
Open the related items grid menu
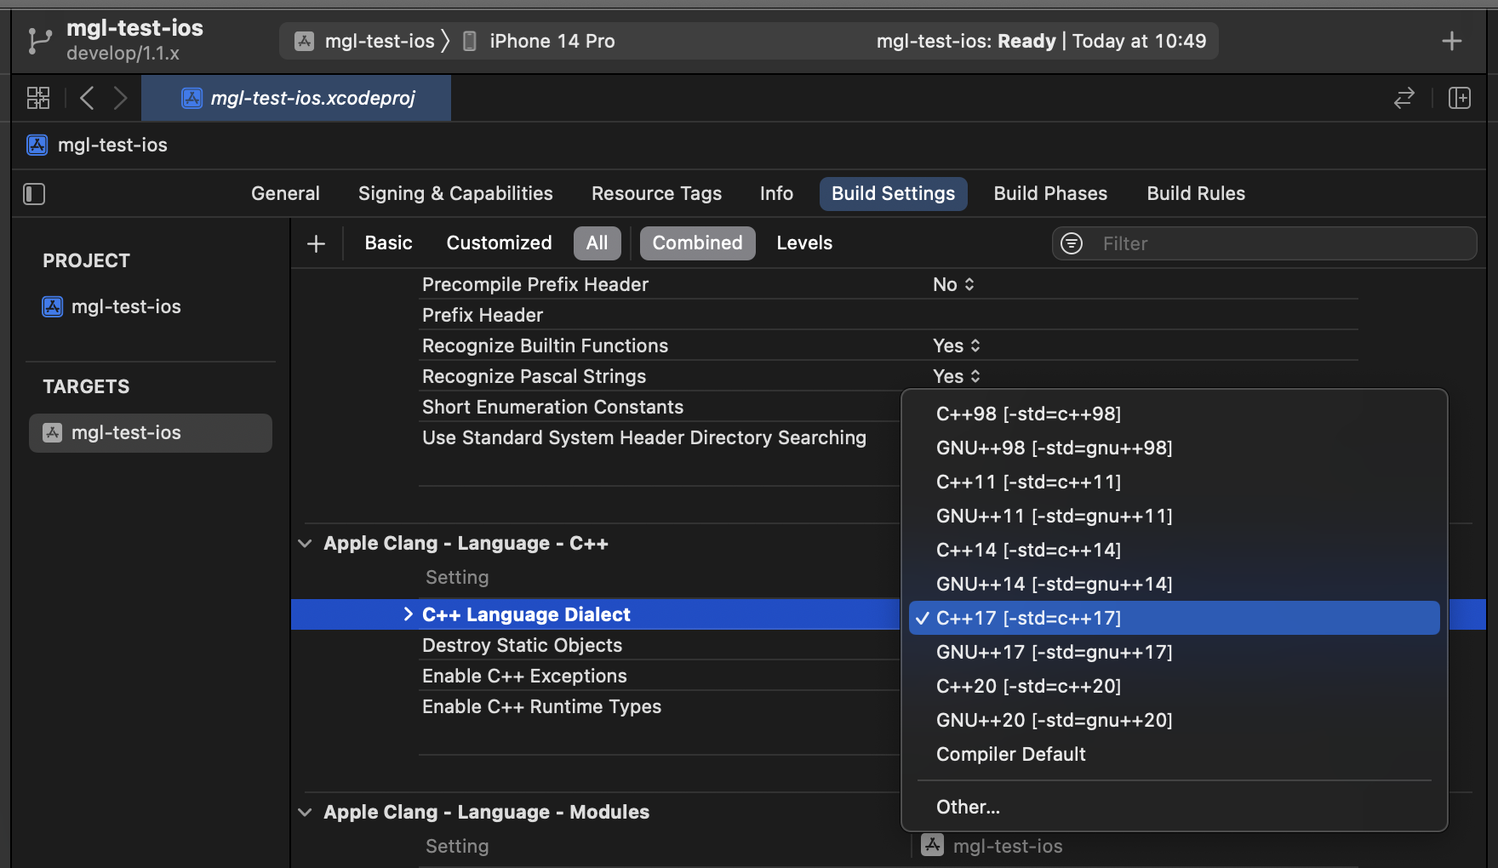coord(38,98)
